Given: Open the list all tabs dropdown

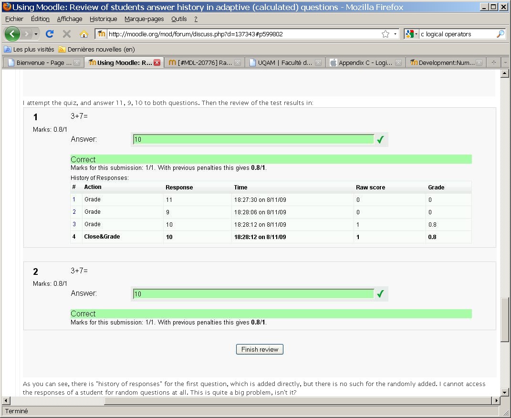Looking at the screenshot, I should click(x=505, y=62).
